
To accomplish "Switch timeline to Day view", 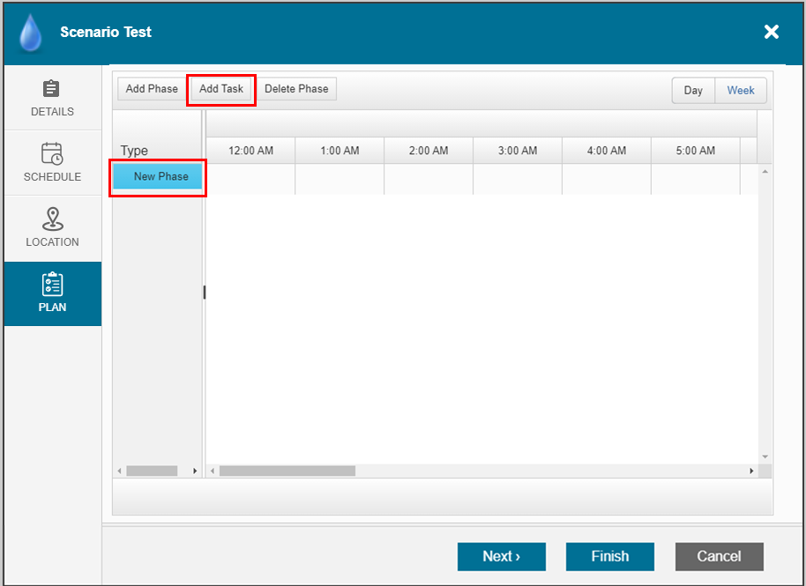I will click(x=693, y=90).
